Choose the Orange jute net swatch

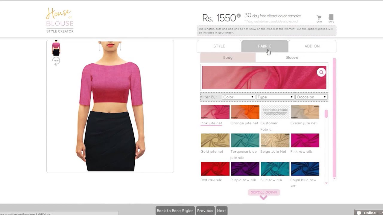[245, 112]
